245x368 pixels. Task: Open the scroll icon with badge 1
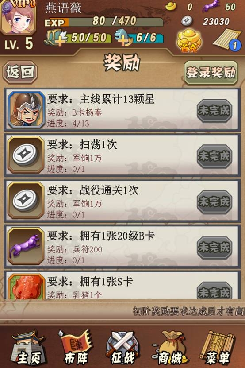coord(227,39)
